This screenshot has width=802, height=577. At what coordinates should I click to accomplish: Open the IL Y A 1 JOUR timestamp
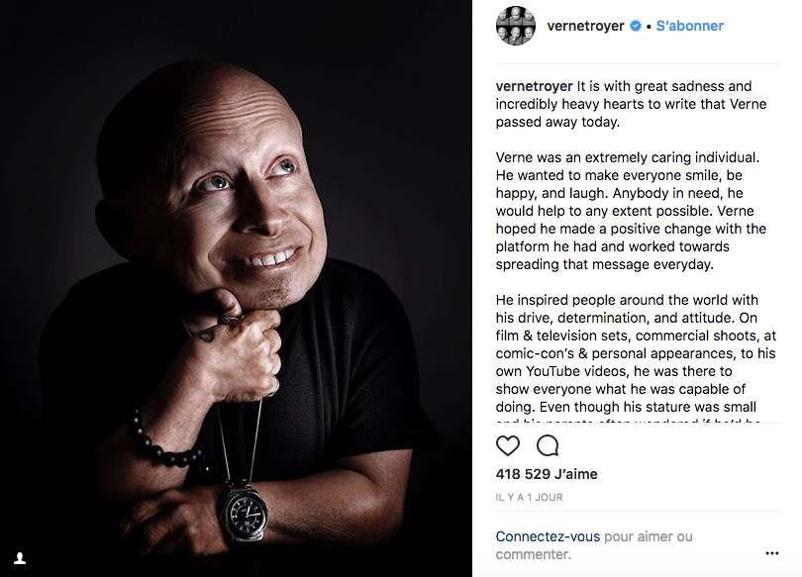(529, 497)
